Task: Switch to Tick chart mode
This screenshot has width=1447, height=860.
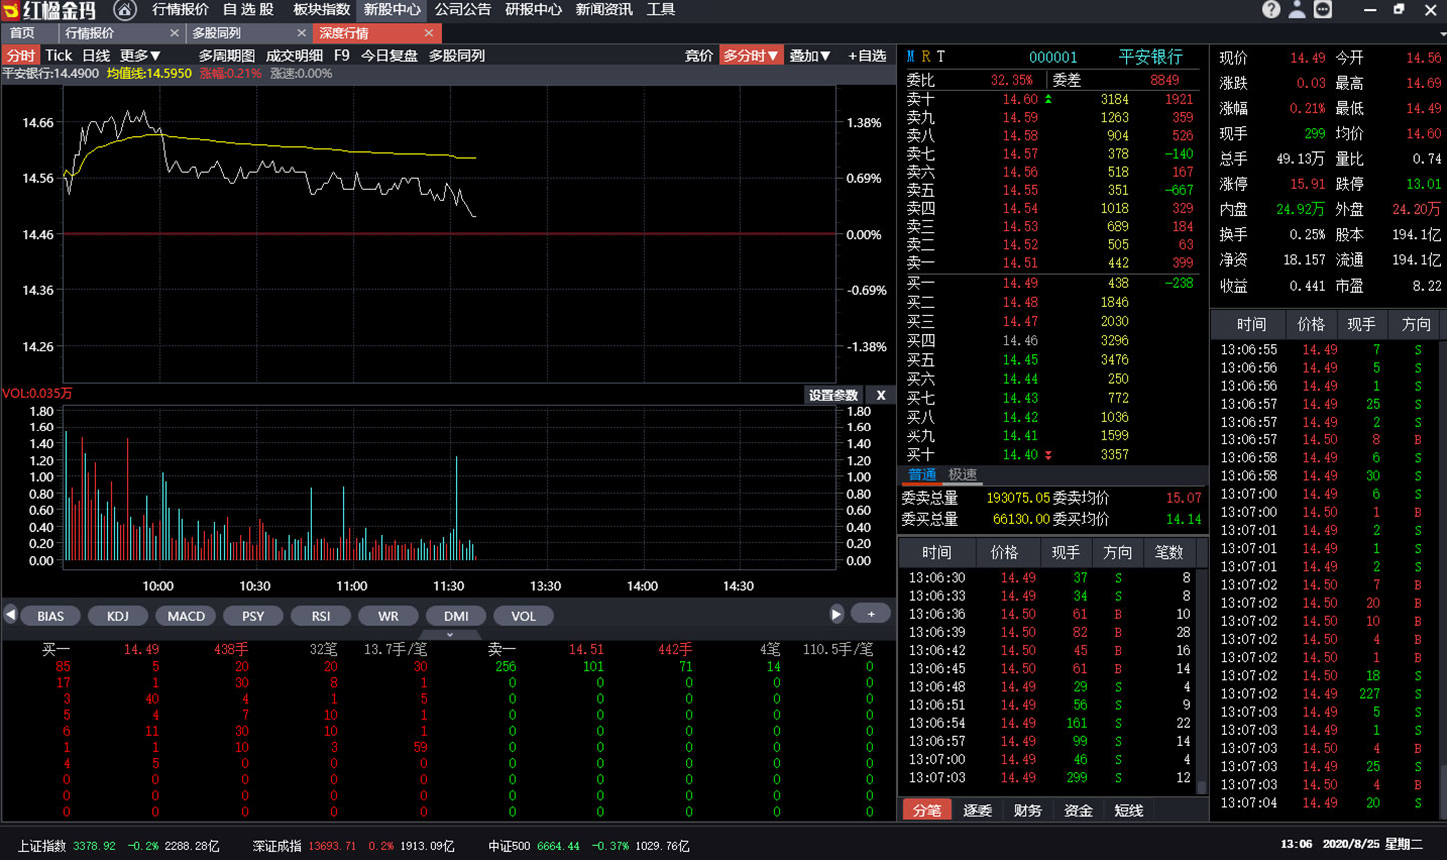Action: point(59,56)
